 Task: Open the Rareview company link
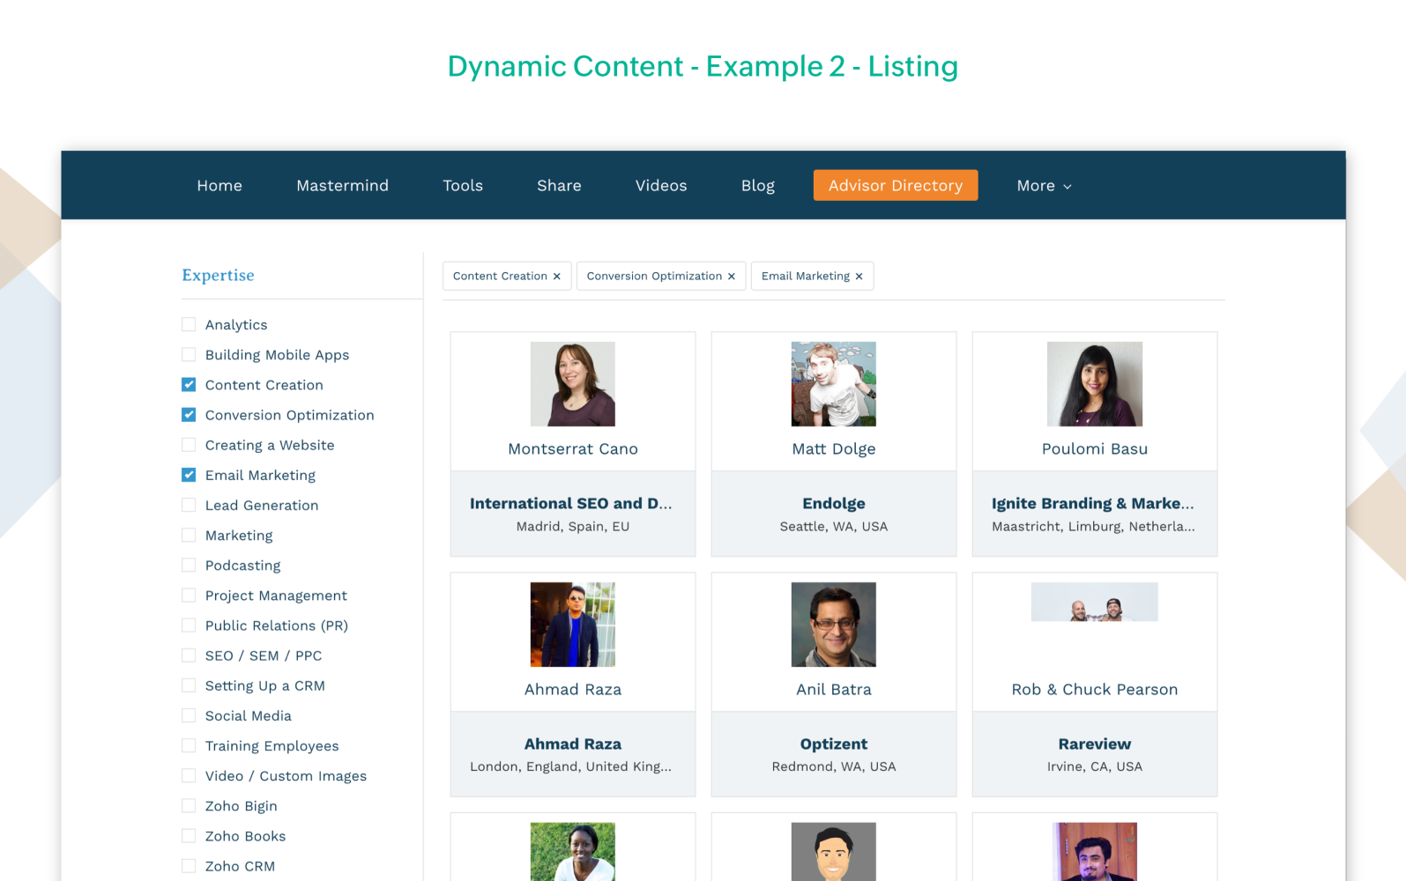pos(1095,744)
